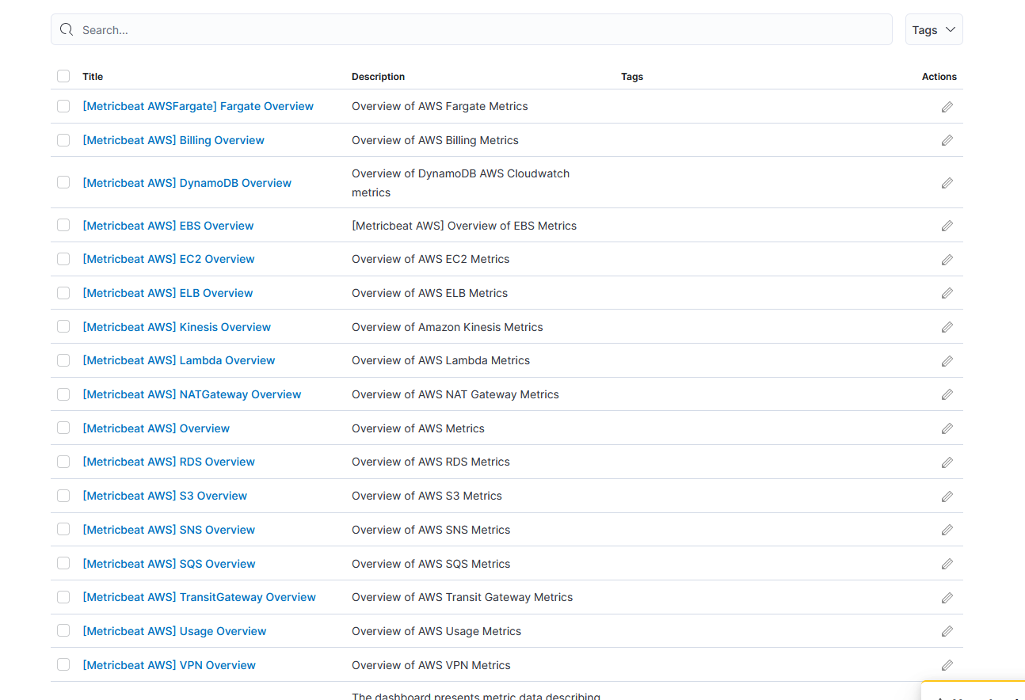
Task: Click edit pencil for S3 Overview
Action: point(947,496)
